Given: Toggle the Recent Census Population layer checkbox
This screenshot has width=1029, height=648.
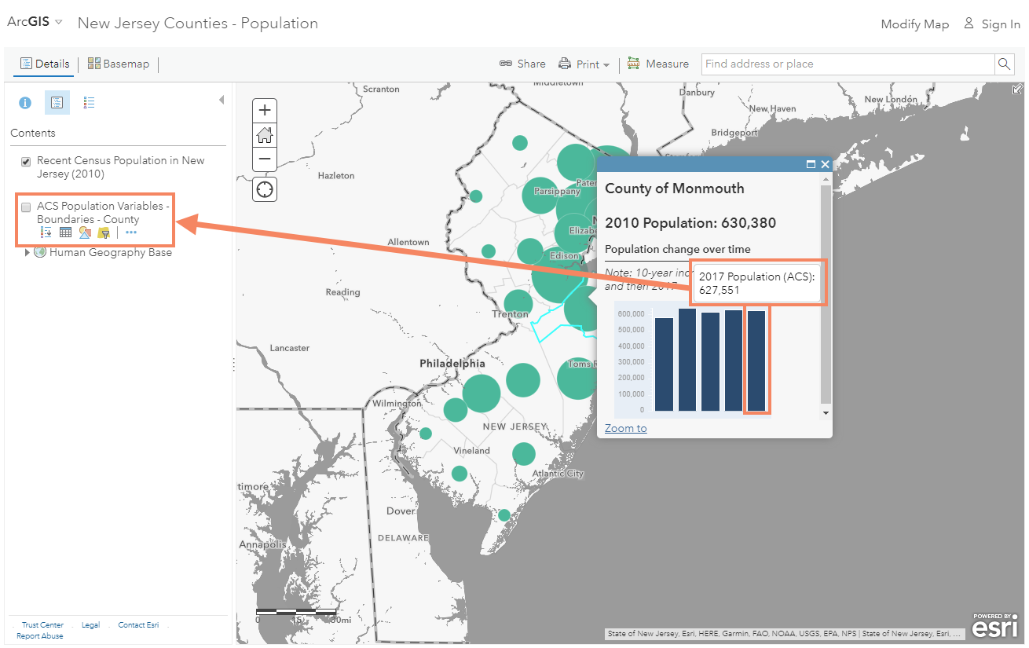Looking at the screenshot, I should coord(26,162).
